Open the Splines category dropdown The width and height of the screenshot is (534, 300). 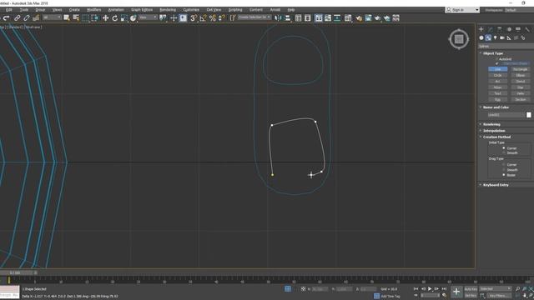coord(506,46)
